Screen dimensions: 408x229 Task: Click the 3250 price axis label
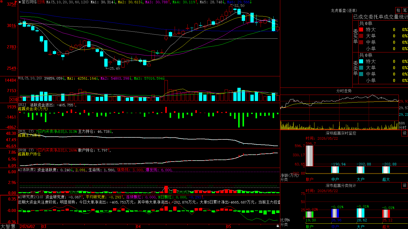tap(11, 4)
